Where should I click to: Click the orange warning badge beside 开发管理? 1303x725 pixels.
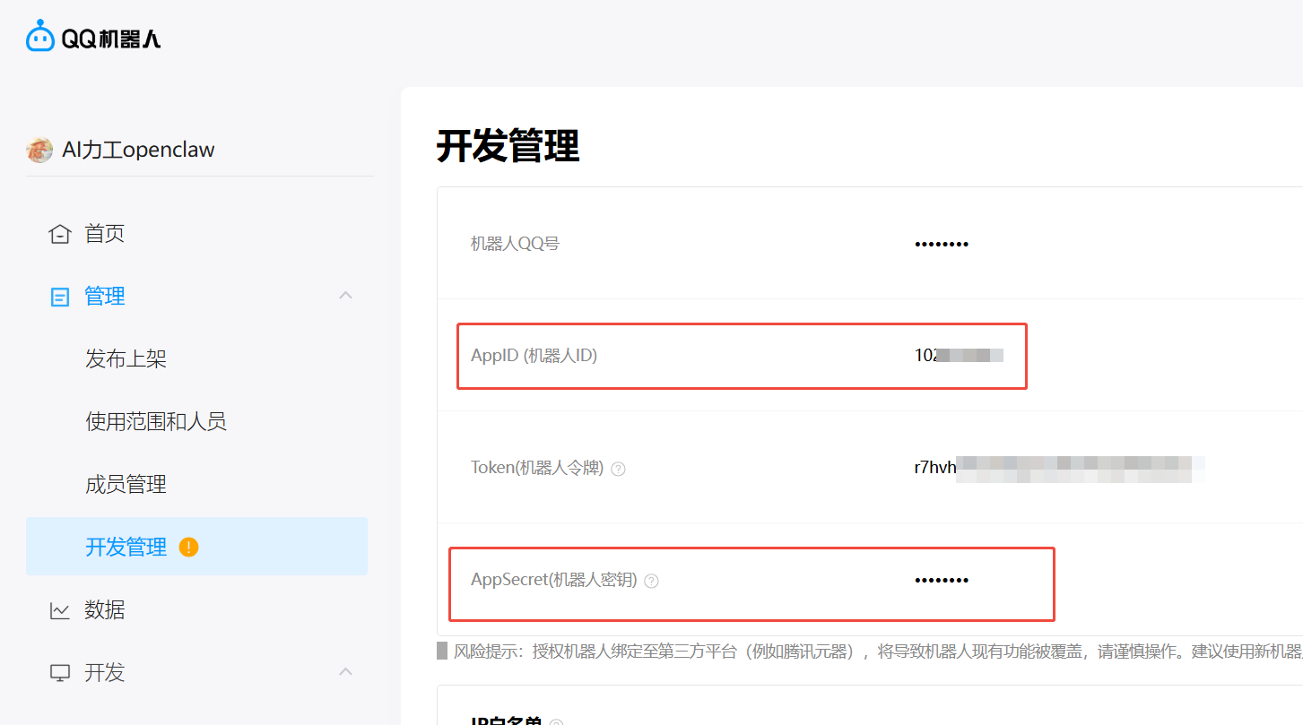(188, 547)
